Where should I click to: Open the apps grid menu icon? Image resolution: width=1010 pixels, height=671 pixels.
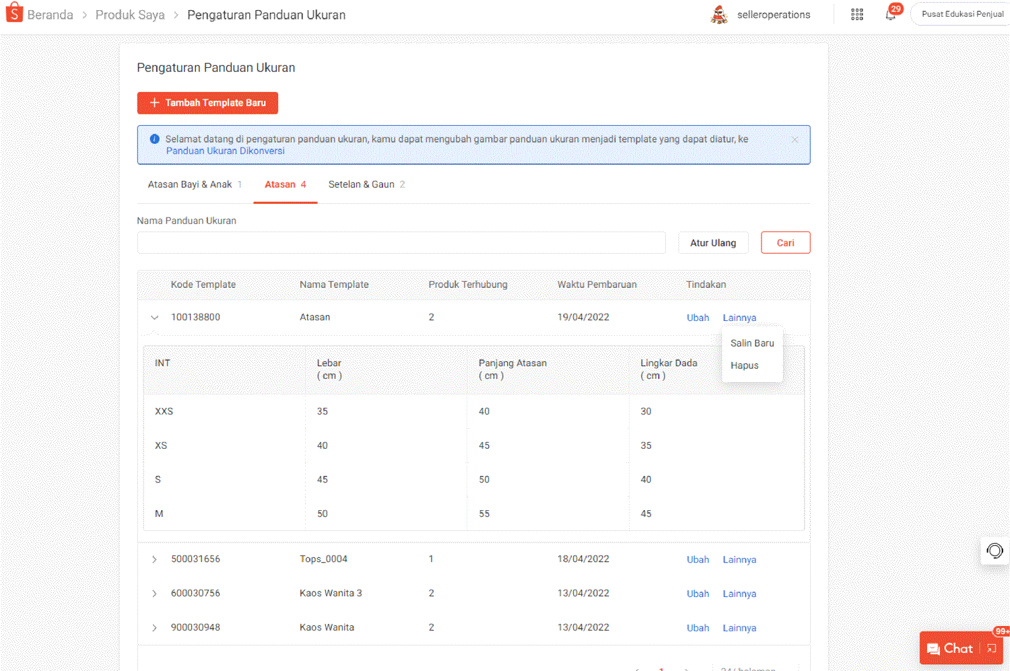pos(856,14)
